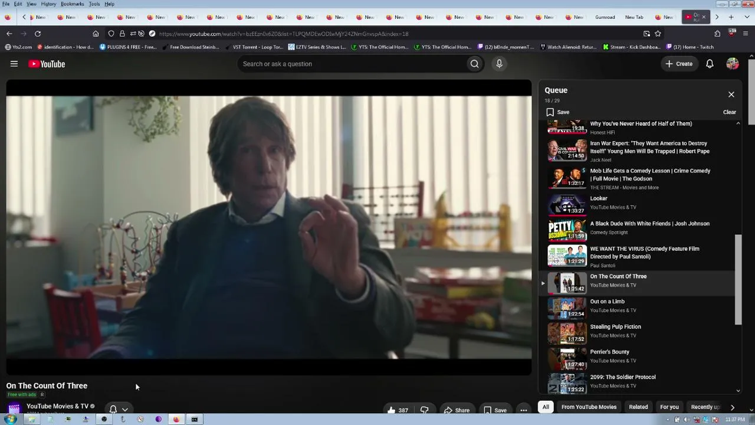
Task: Click the taskbar clock
Action: coord(735,420)
